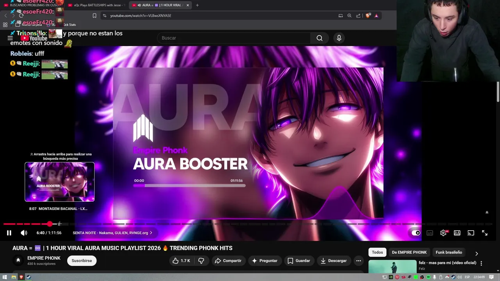Subscribe using the Suscribirse button
The height and width of the screenshot is (281, 500).
pyautogui.click(x=82, y=261)
